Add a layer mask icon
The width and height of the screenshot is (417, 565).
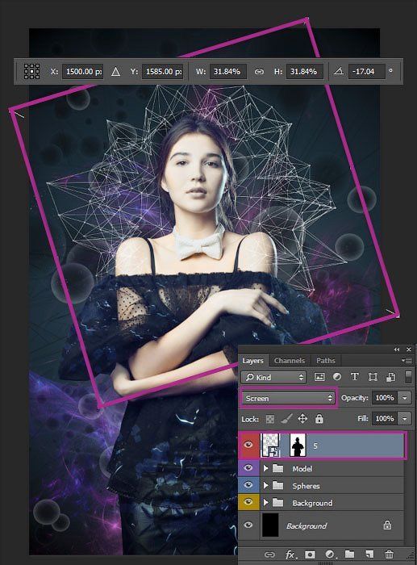point(310,555)
